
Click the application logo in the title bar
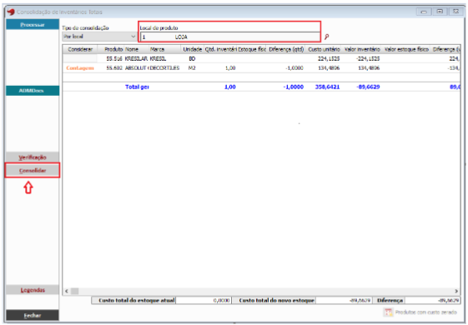(11, 12)
